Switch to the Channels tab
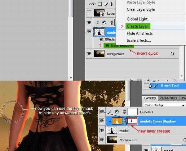Viewport: 186px width, 151px height. tap(168, 98)
